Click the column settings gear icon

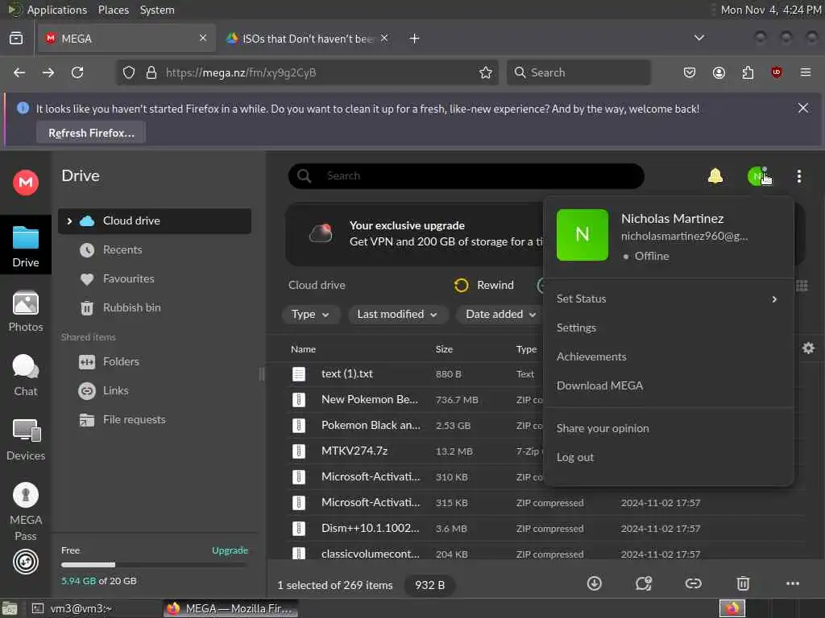808,348
